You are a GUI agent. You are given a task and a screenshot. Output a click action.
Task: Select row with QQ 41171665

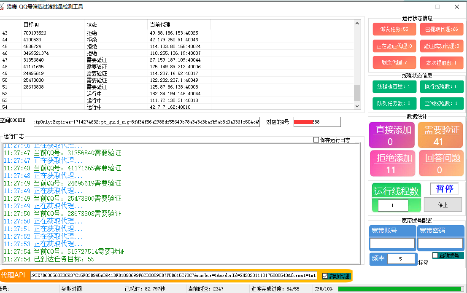pos(177,67)
